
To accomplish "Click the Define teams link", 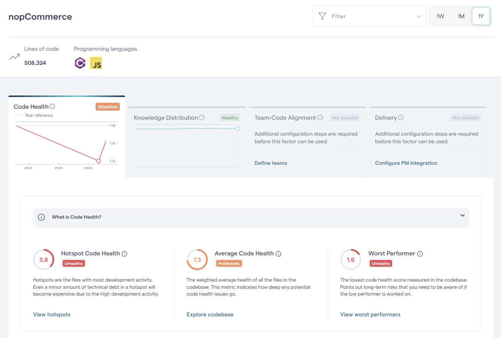I will 271,163.
